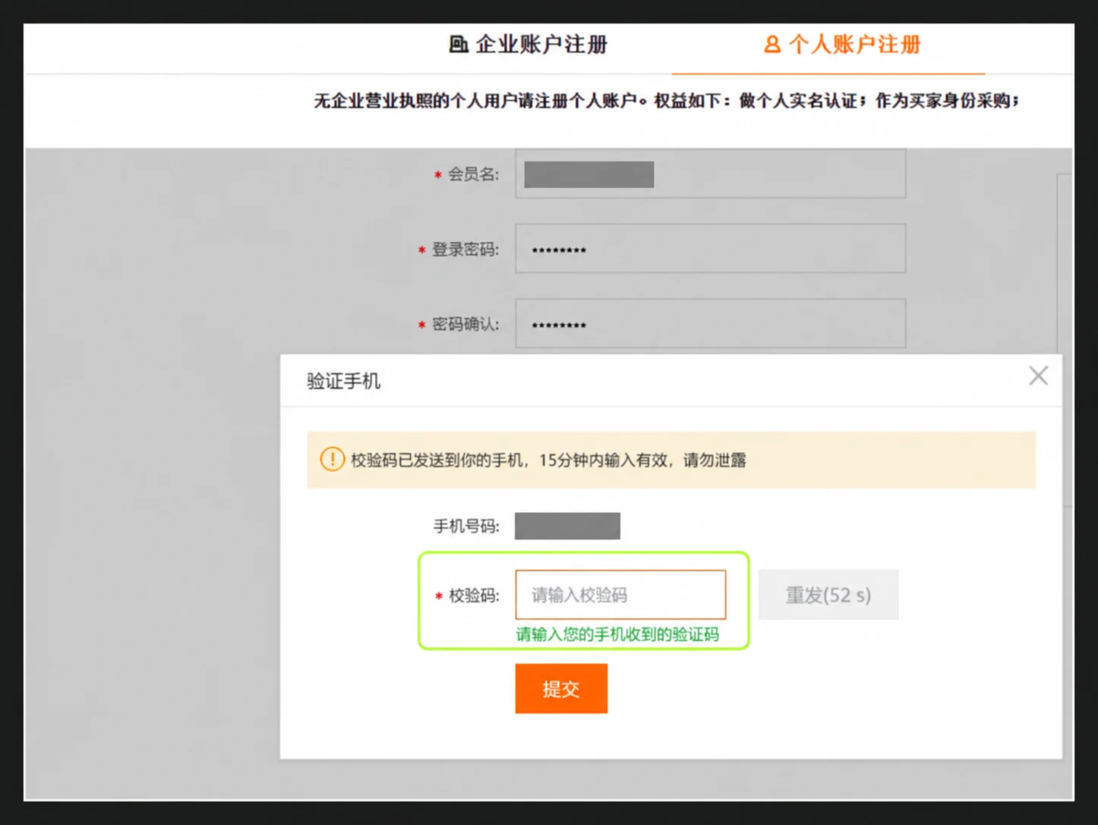Click the building icon beside 企业账户注册
1098x825 pixels.
[459, 45]
